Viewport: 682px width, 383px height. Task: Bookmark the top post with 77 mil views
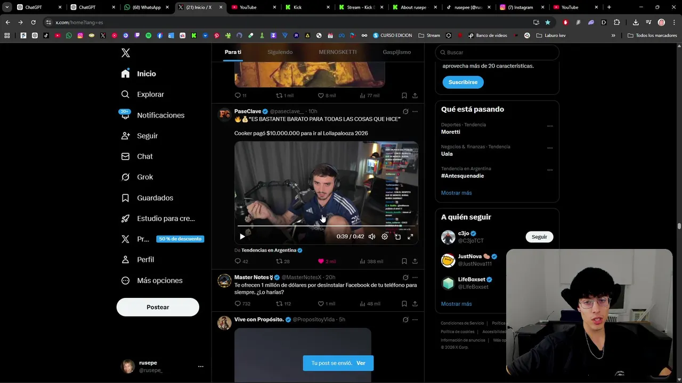404,96
